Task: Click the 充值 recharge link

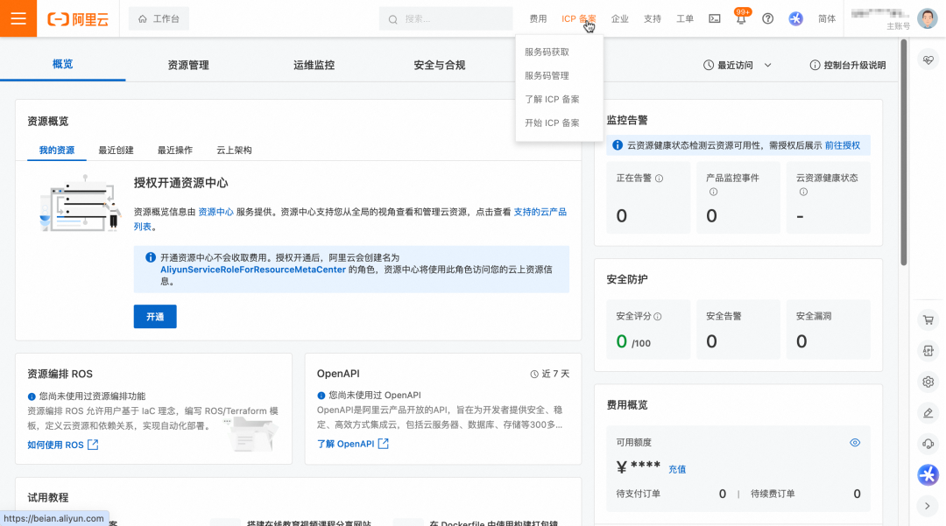Action: coord(677,469)
